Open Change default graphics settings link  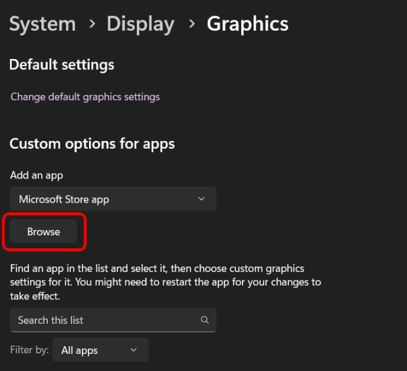pyautogui.click(x=85, y=97)
